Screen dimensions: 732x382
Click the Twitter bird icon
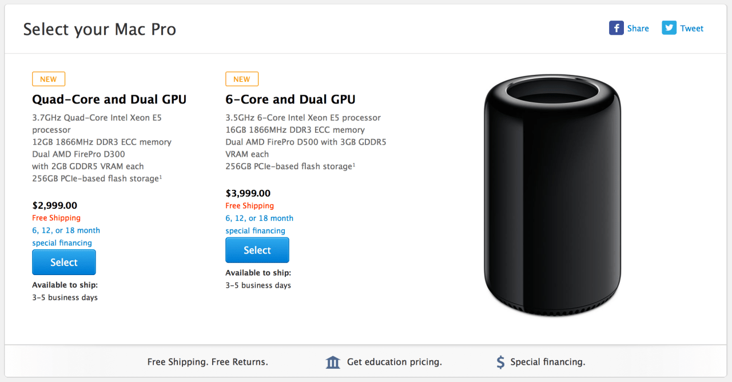click(x=669, y=28)
